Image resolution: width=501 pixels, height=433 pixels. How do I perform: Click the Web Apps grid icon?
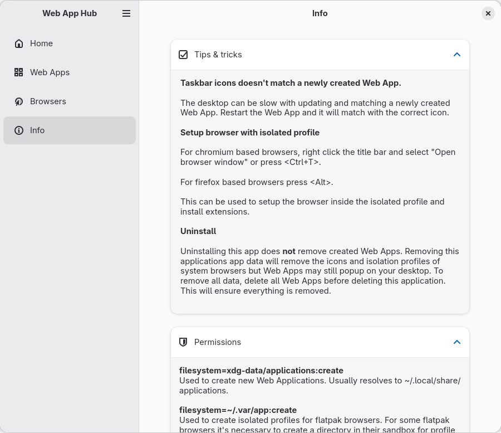[19, 72]
